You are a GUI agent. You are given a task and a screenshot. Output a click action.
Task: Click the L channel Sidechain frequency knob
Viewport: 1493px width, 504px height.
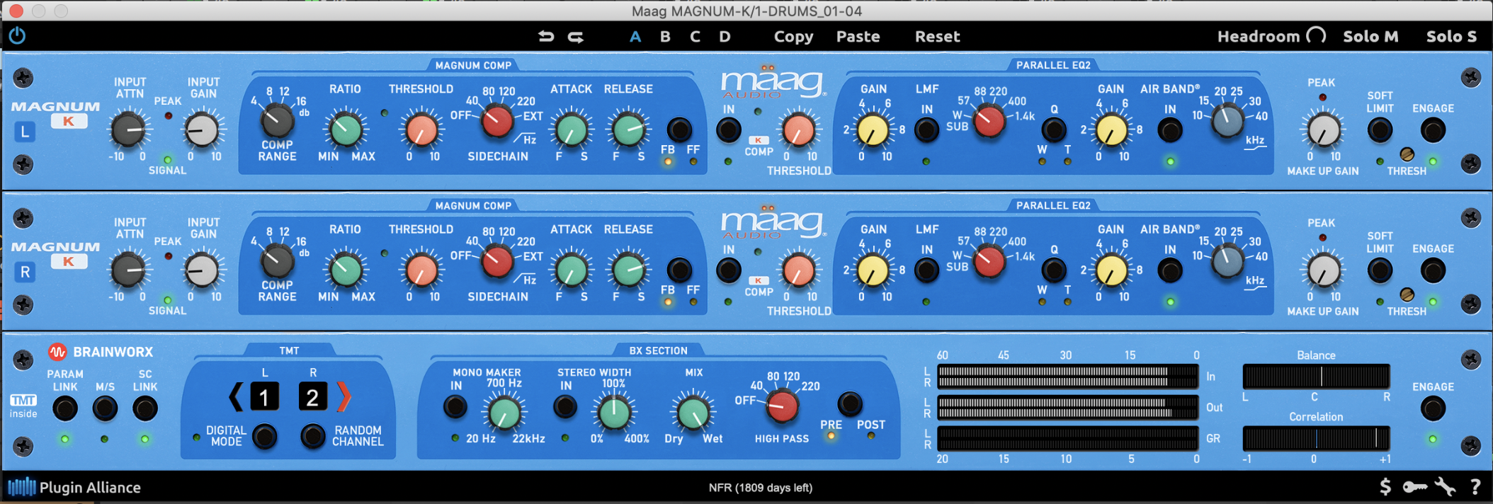pyautogui.click(x=496, y=121)
